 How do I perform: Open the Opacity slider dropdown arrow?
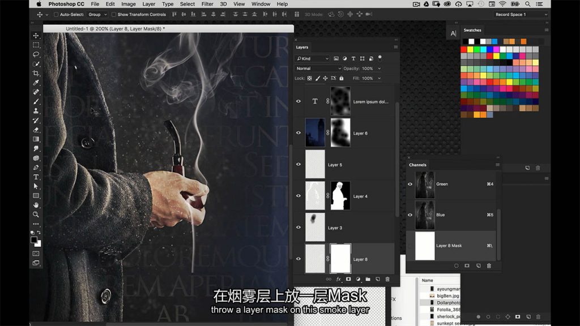pyautogui.click(x=379, y=68)
